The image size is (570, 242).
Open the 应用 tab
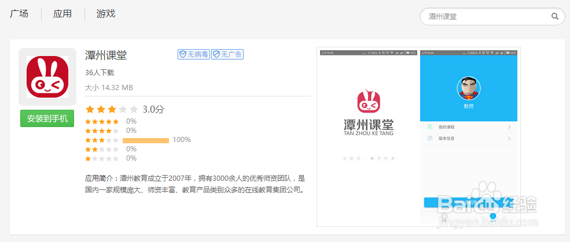tap(62, 14)
